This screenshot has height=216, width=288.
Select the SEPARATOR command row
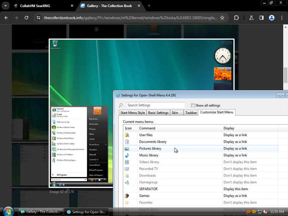pos(201,189)
